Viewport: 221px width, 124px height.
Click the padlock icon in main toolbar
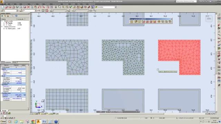tap(56, 7)
